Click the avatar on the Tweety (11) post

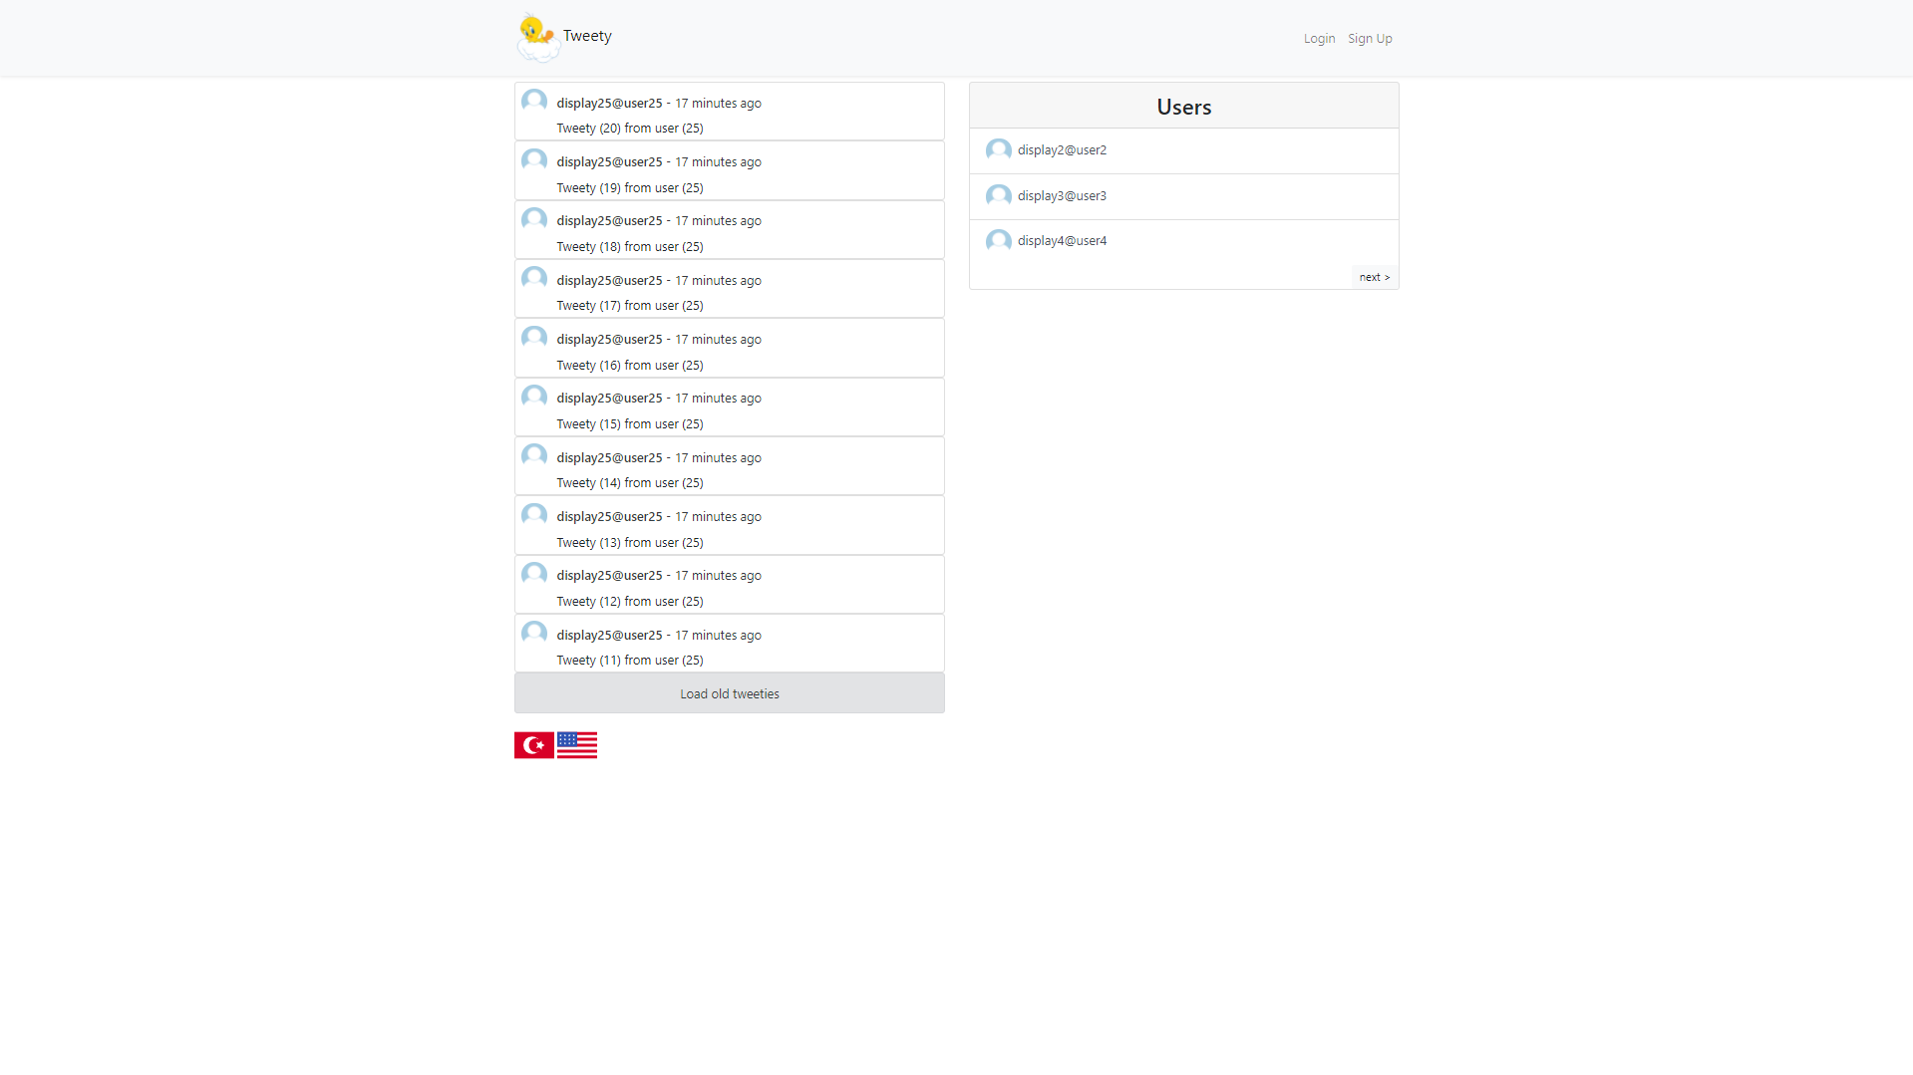534,634
